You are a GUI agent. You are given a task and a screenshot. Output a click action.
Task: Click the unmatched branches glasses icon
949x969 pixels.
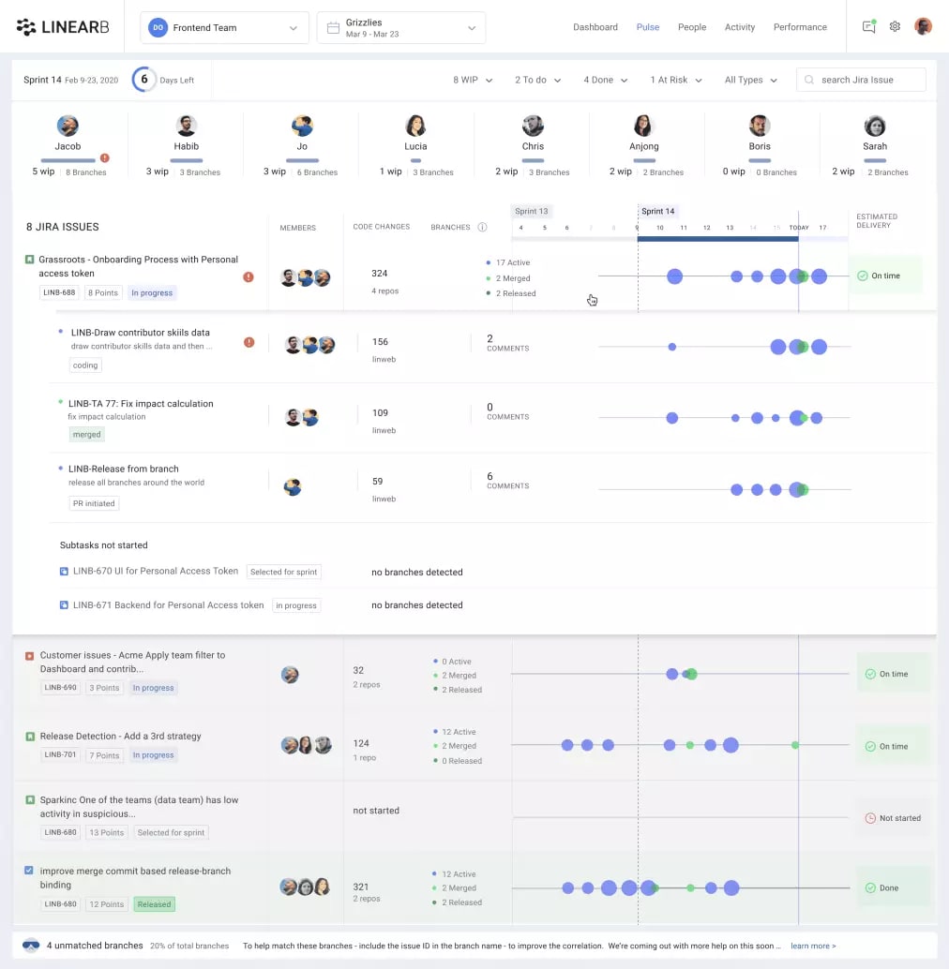click(x=31, y=946)
